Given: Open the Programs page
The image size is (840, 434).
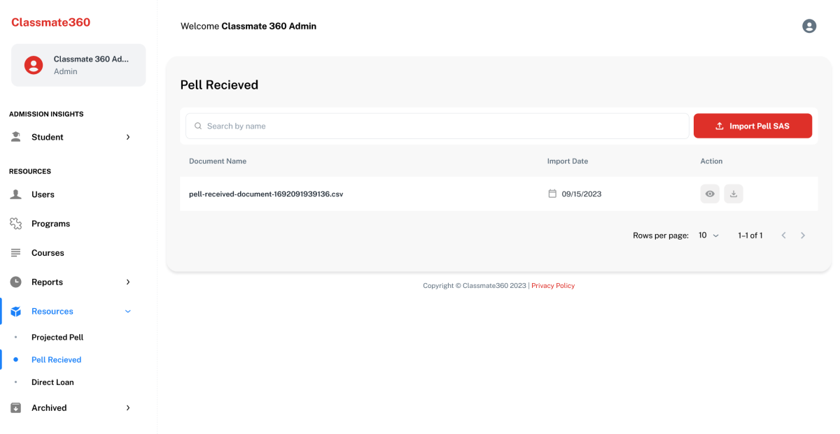Looking at the screenshot, I should click(50, 224).
